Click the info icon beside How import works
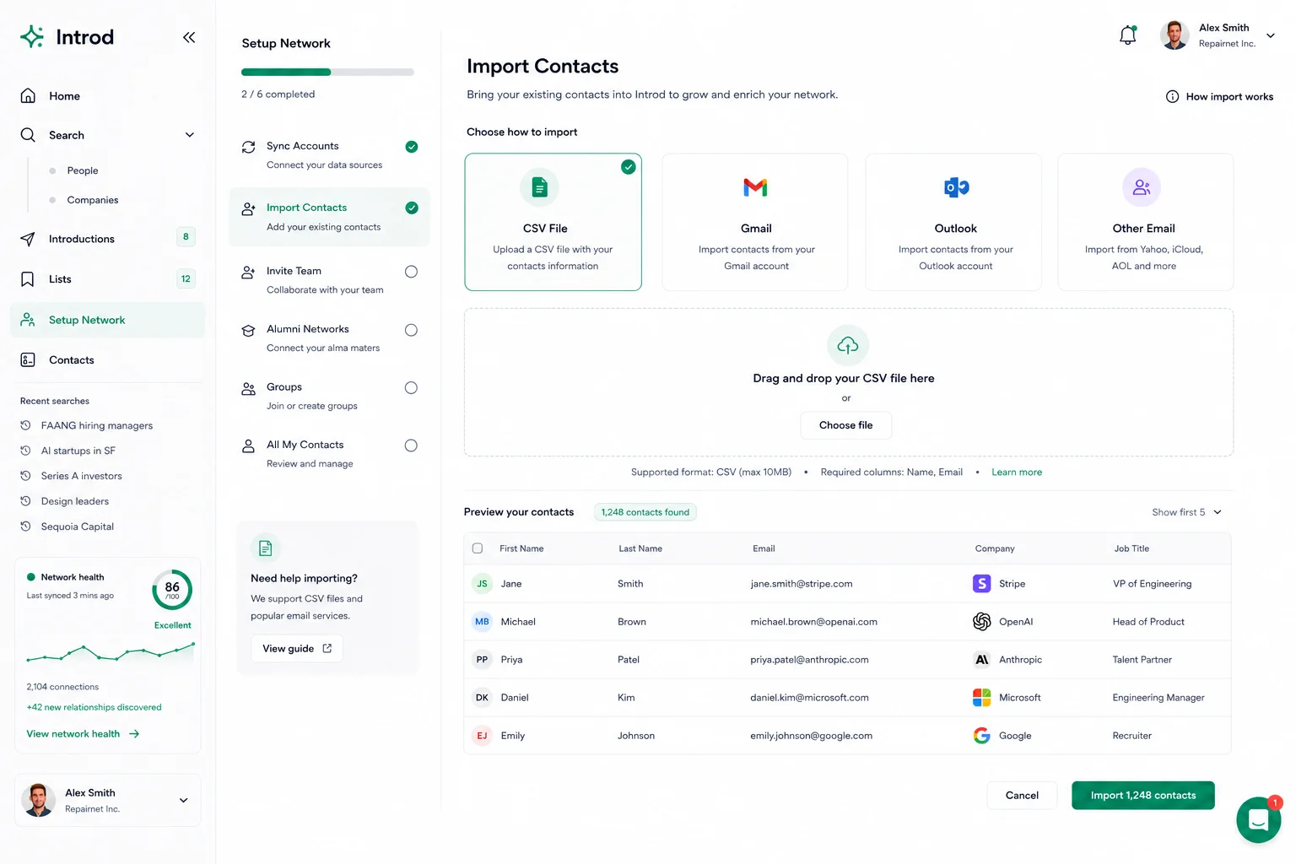1296x864 pixels. (x=1172, y=97)
